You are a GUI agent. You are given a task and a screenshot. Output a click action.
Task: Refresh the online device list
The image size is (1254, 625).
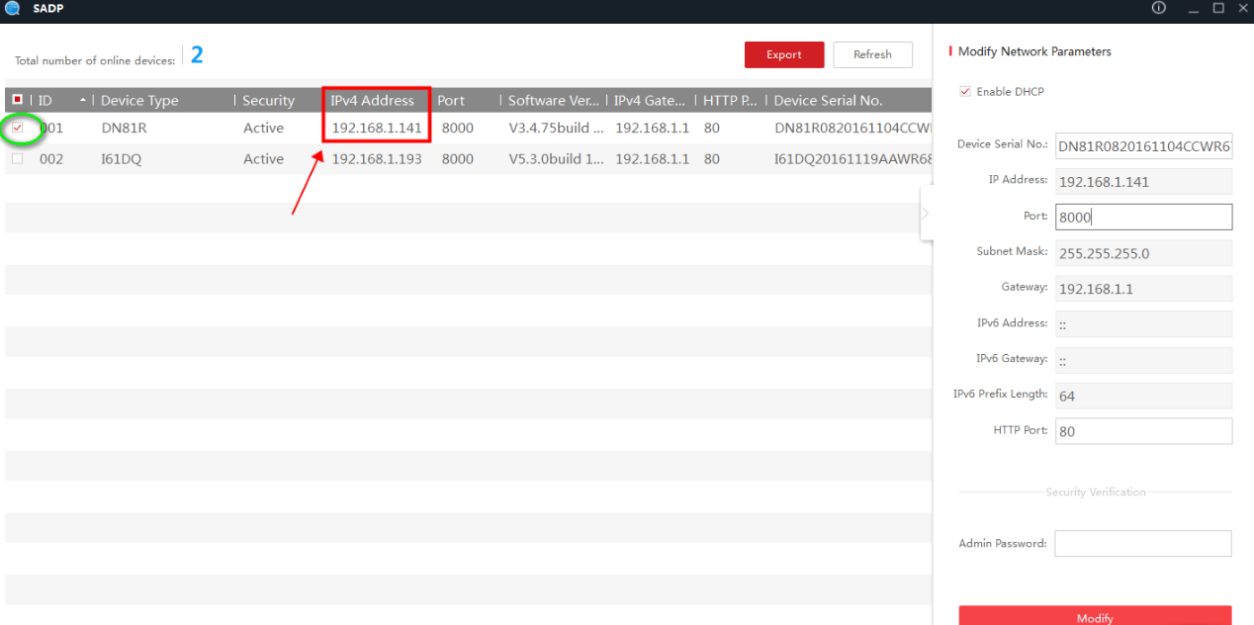872,54
